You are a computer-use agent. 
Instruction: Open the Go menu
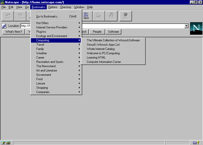27,7
